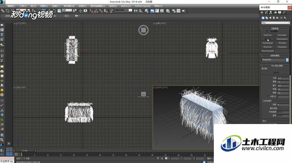Open the Material Editor icon
The height and width of the screenshot is (163, 292).
pyautogui.click(x=168, y=11)
